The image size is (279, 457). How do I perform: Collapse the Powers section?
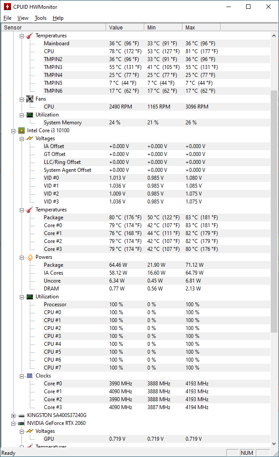(21, 257)
